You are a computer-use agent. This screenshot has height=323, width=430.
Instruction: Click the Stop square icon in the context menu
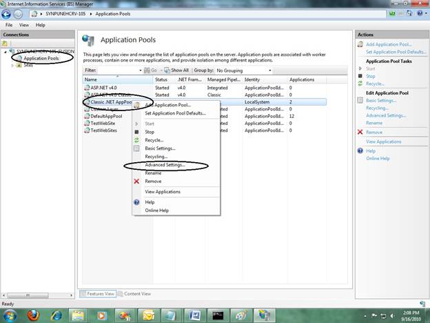pos(136,132)
